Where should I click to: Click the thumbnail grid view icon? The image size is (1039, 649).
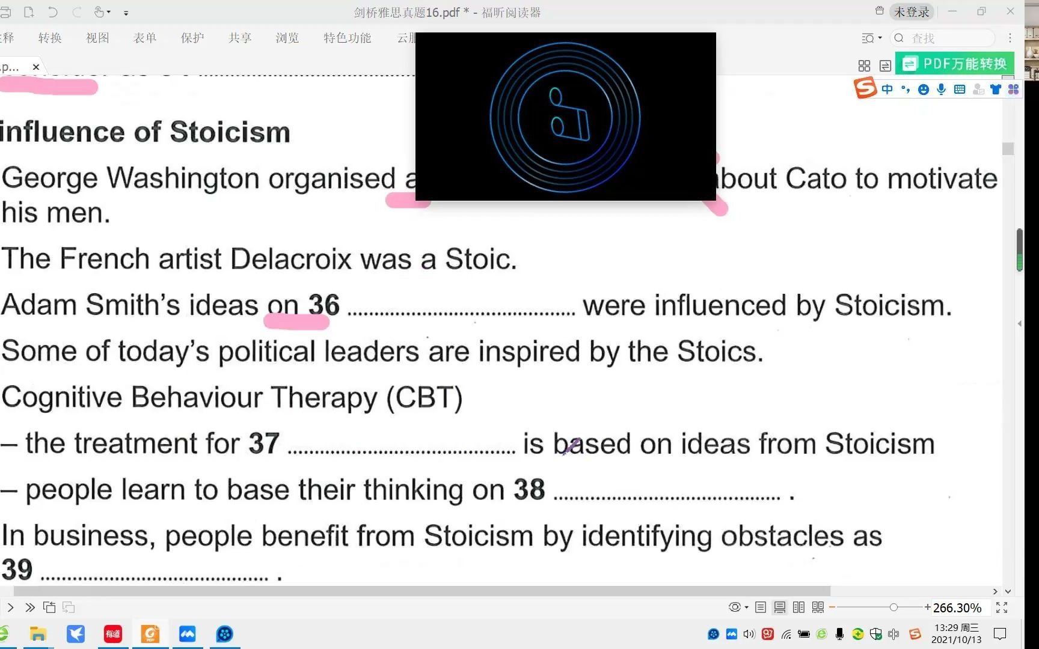[x=864, y=66]
